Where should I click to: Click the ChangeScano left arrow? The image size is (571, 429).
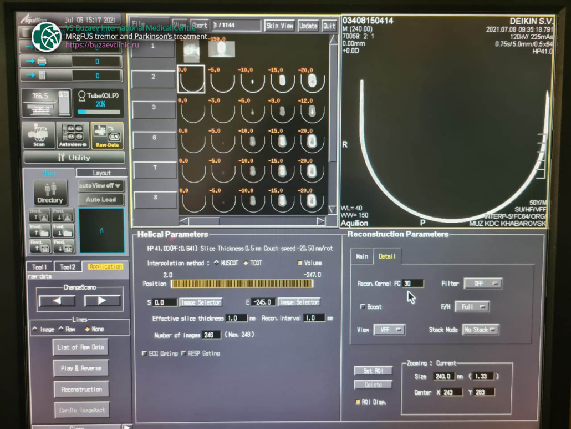57,301
